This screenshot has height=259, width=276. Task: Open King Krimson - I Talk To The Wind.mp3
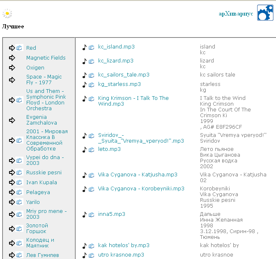point(133,101)
